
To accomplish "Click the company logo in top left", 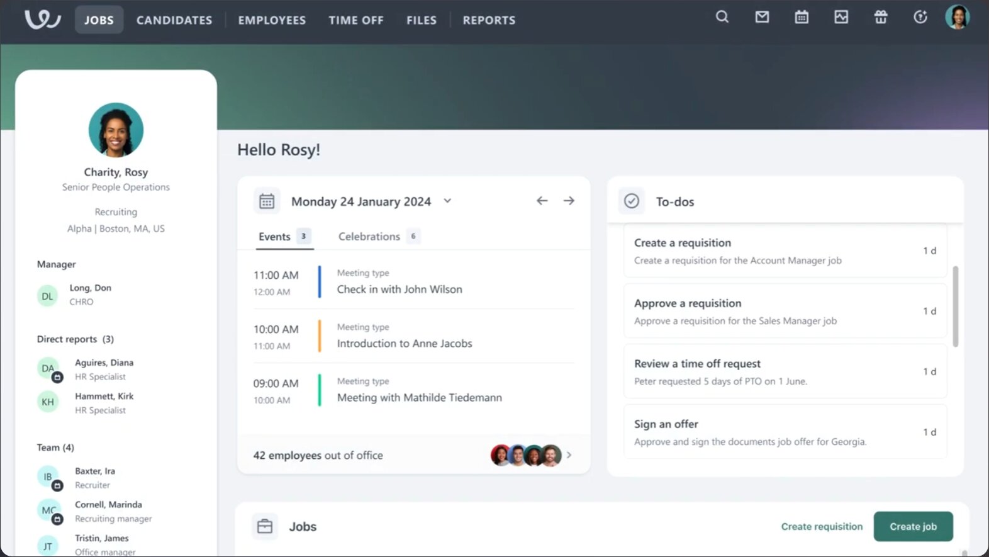I will point(42,20).
